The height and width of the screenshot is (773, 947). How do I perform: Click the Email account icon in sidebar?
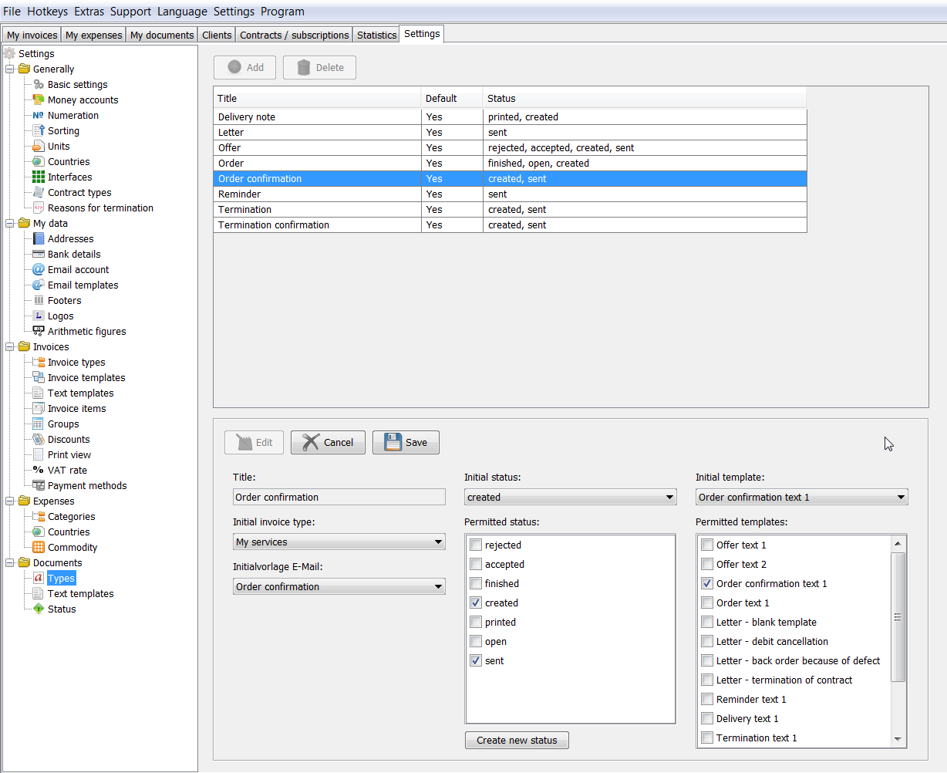coord(39,270)
